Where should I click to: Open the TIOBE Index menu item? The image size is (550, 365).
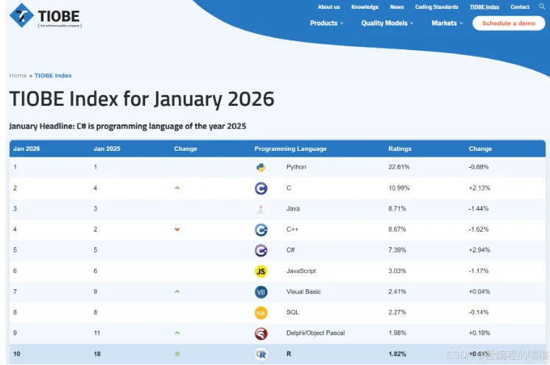(x=484, y=7)
